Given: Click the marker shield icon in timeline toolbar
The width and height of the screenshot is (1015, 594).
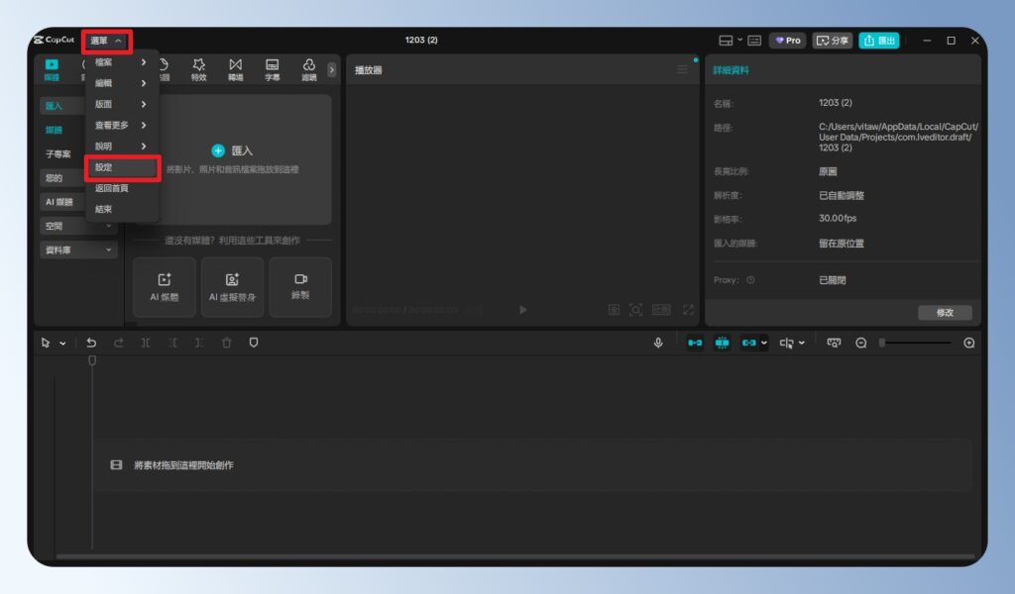Looking at the screenshot, I should 254,343.
